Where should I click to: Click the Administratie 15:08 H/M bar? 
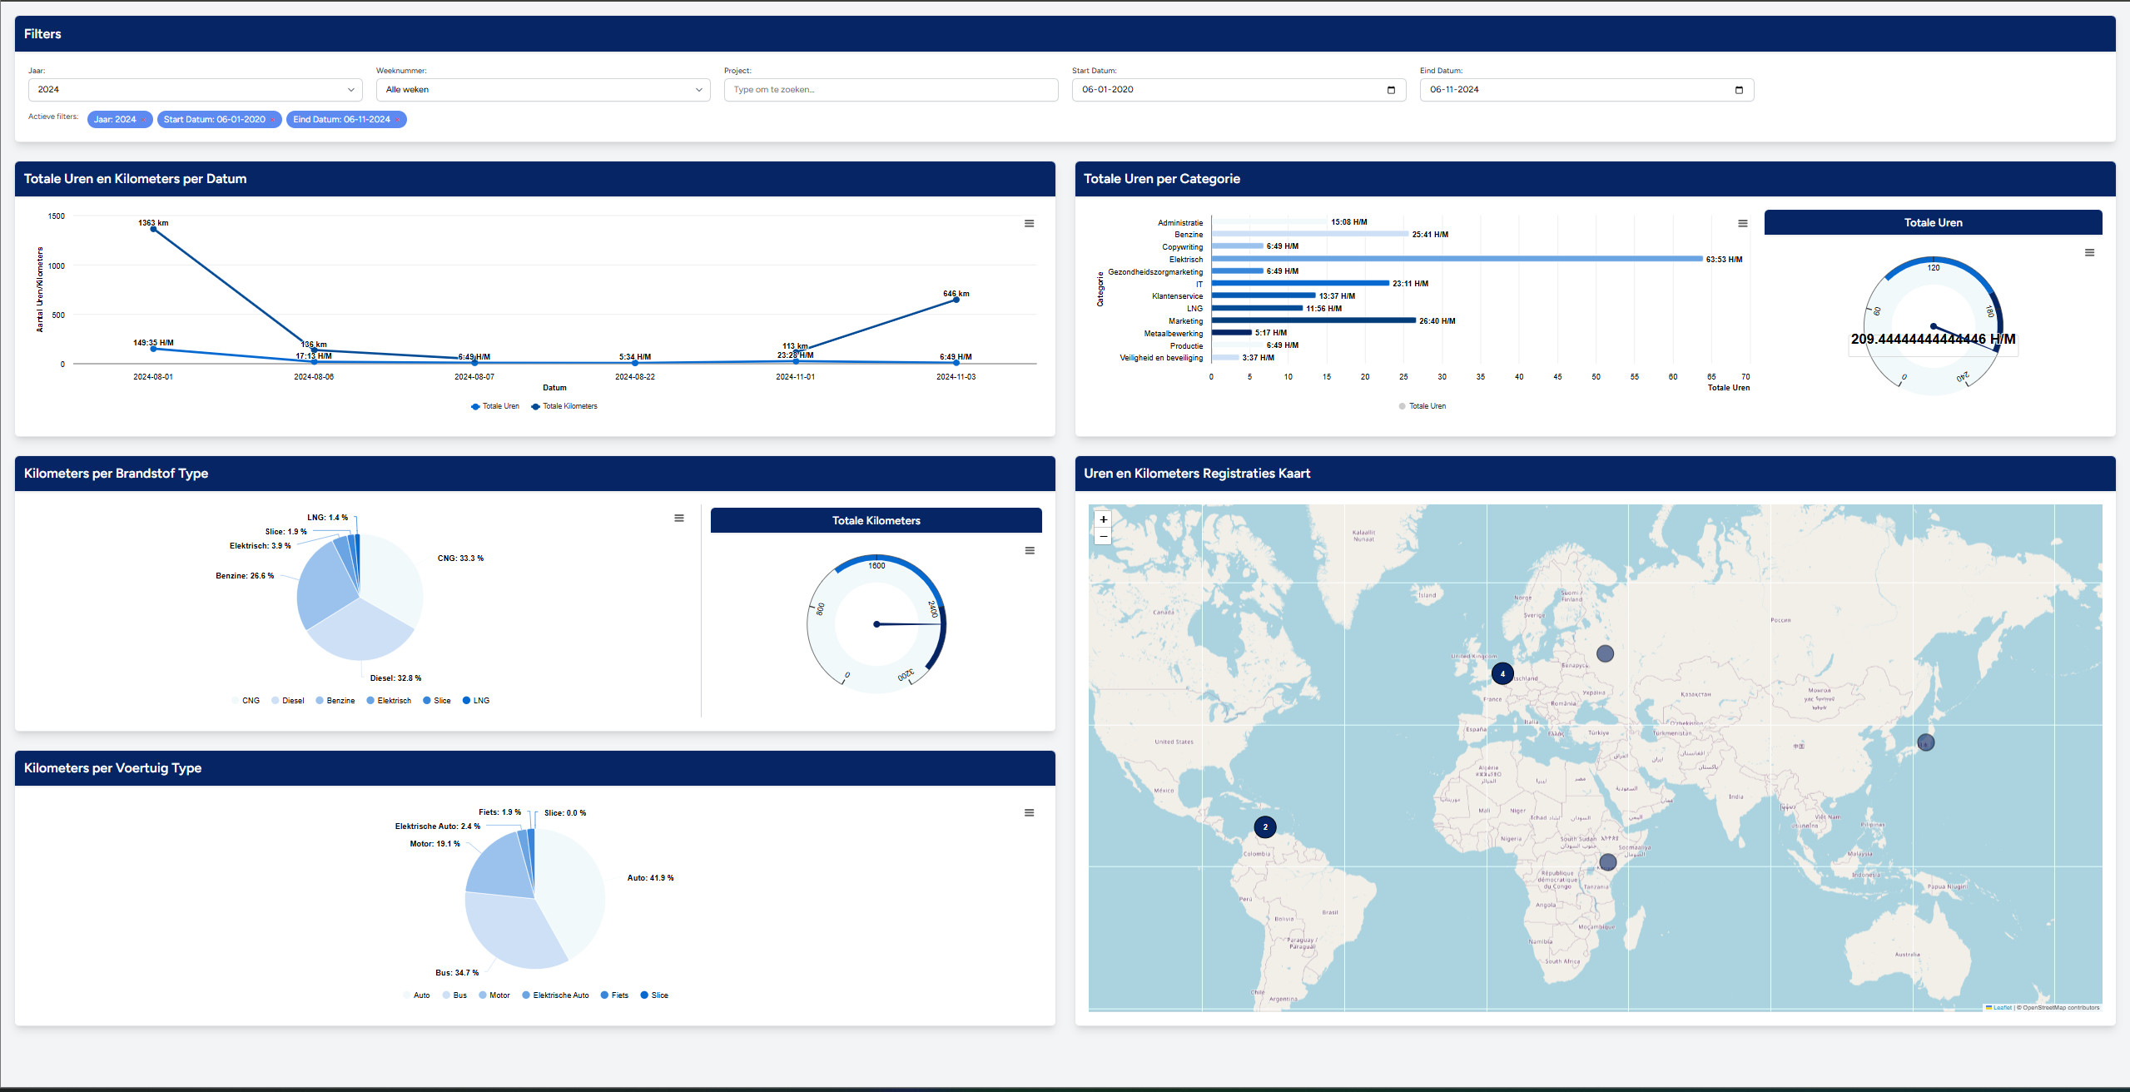[1269, 222]
